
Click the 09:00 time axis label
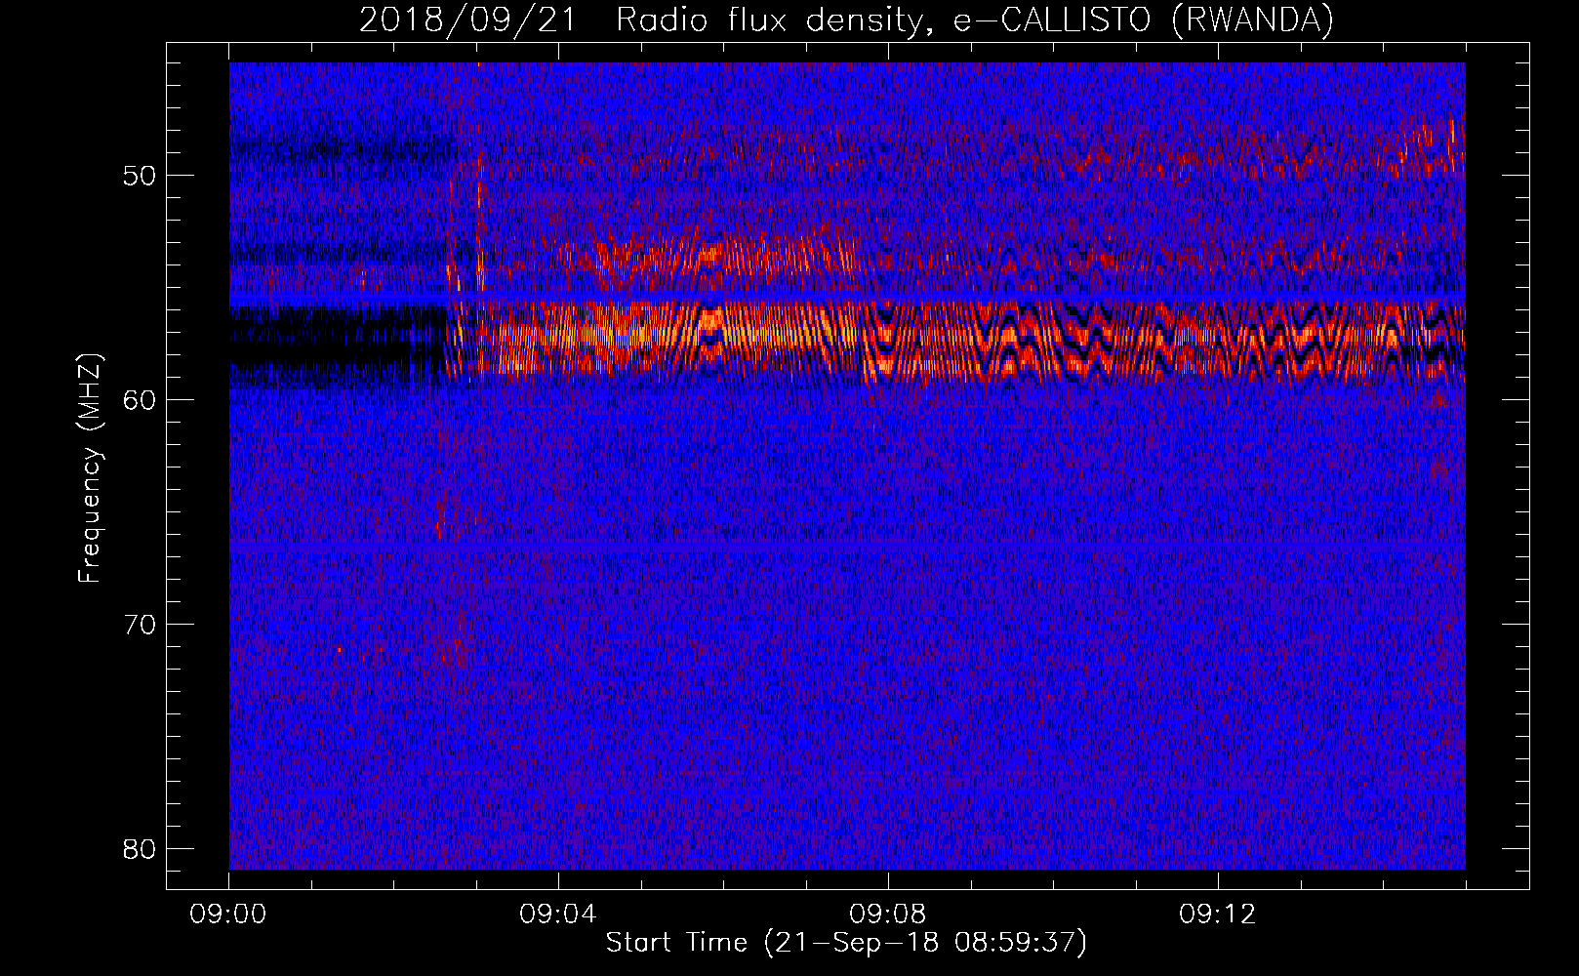pyautogui.click(x=228, y=915)
